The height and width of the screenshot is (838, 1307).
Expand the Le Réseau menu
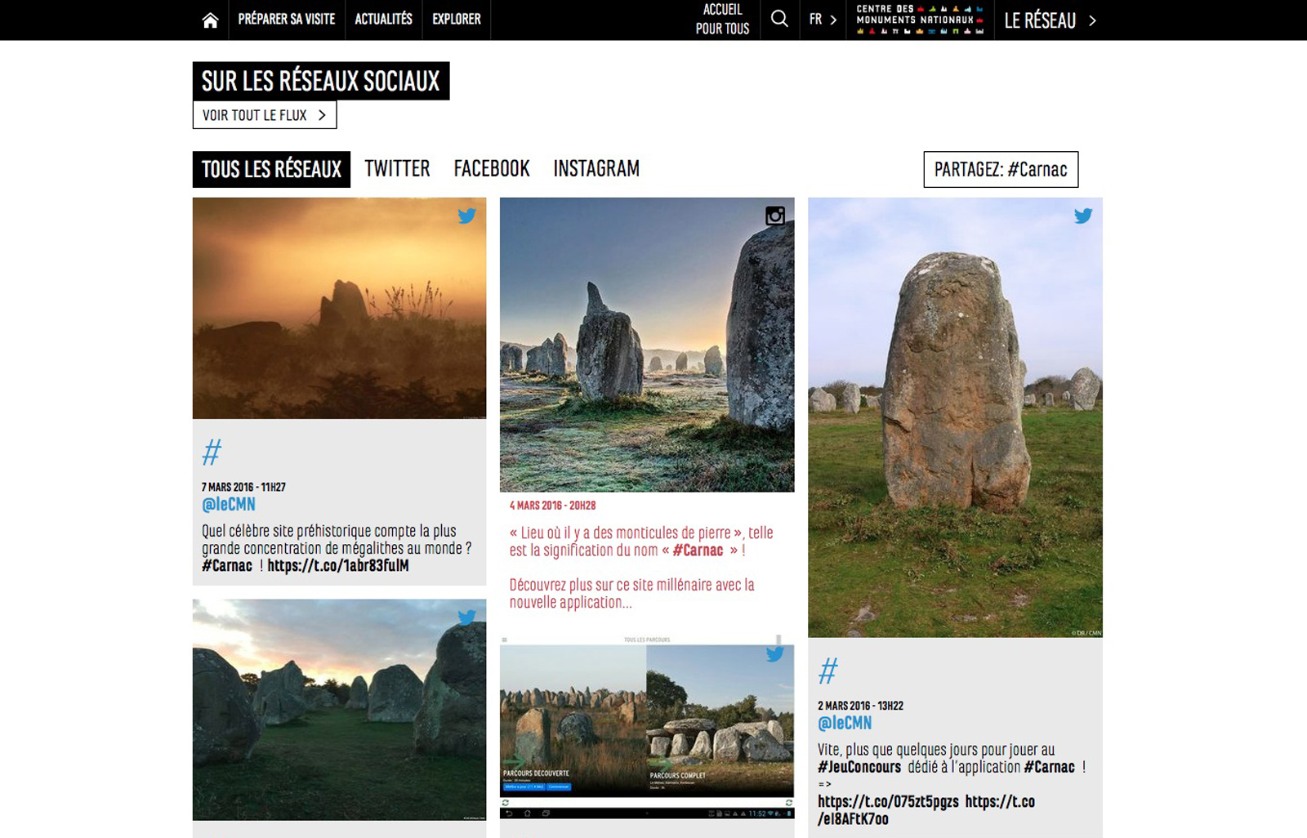click(x=1049, y=20)
